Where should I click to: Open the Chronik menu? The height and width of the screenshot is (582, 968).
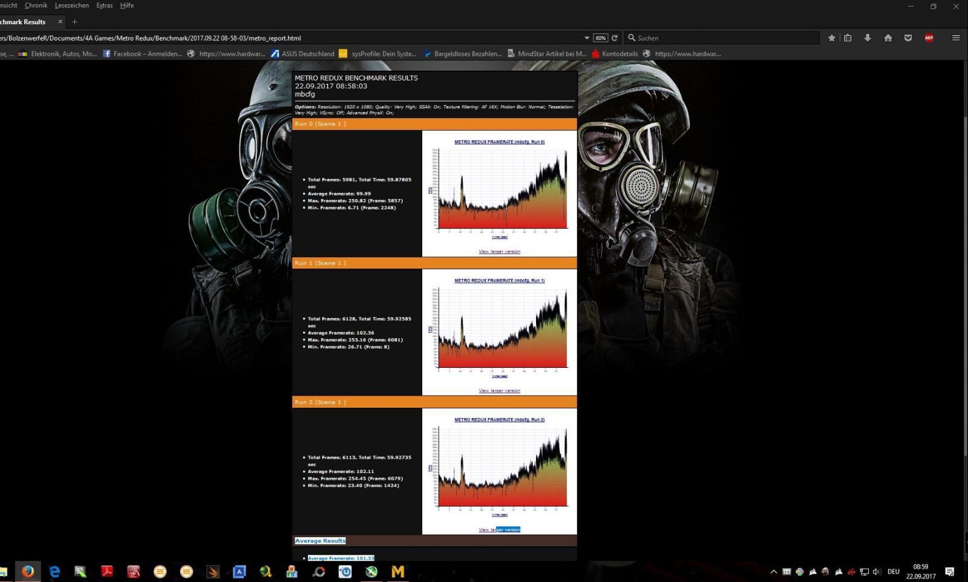(x=36, y=5)
